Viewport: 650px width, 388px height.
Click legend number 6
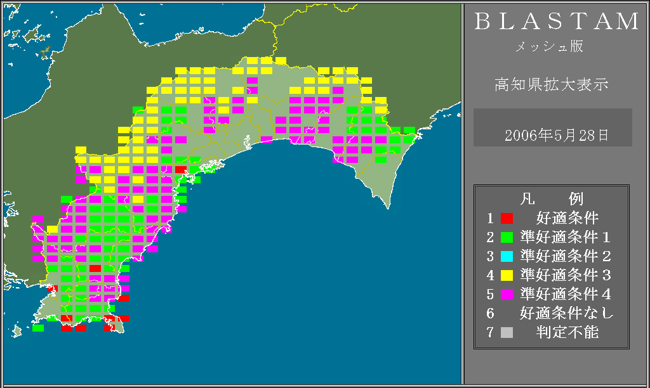tap(491, 313)
